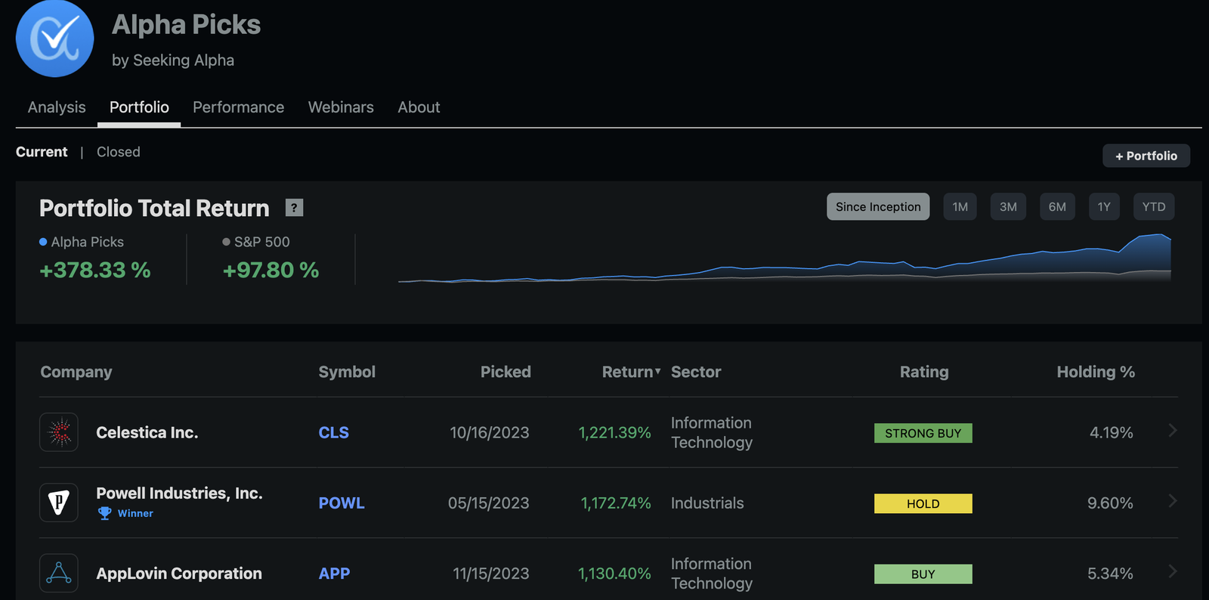The height and width of the screenshot is (600, 1209).
Task: Click the Celestica Inc. company name
Action: point(147,432)
